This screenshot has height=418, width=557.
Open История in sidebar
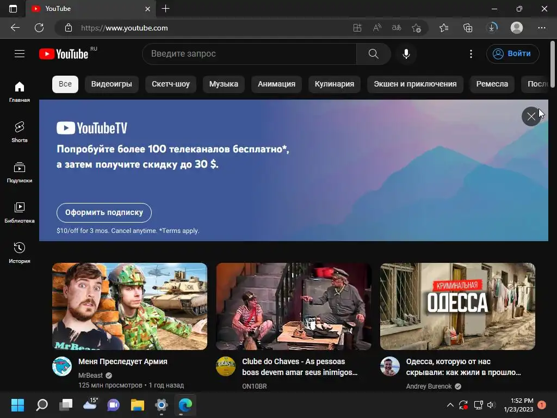click(20, 253)
